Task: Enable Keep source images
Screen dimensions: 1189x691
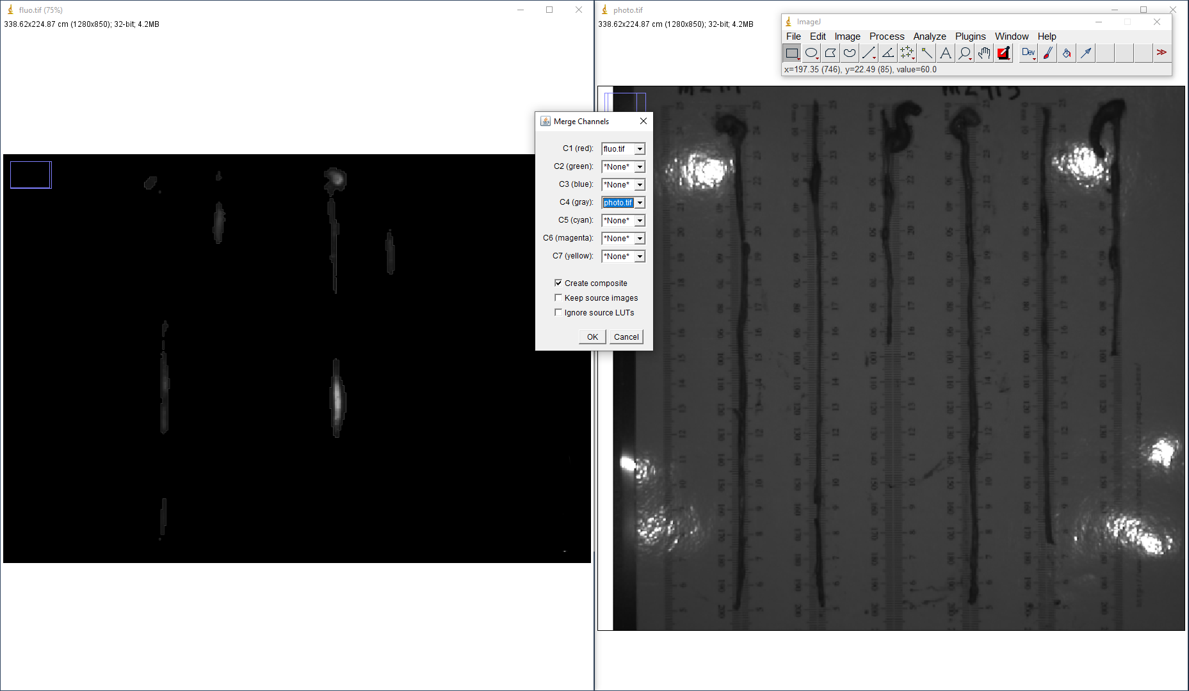Action: [558, 298]
